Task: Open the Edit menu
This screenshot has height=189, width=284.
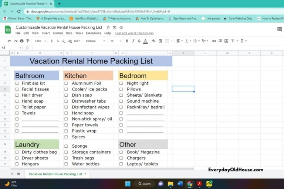Action: click(26, 33)
